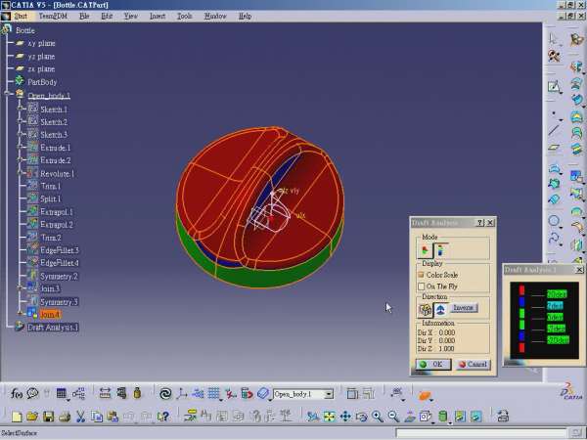Click the Fit All In icon
587x440 pixels.
330,417
